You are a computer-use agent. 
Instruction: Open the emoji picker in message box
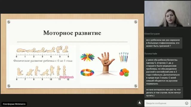pyautogui.click(x=187, y=103)
